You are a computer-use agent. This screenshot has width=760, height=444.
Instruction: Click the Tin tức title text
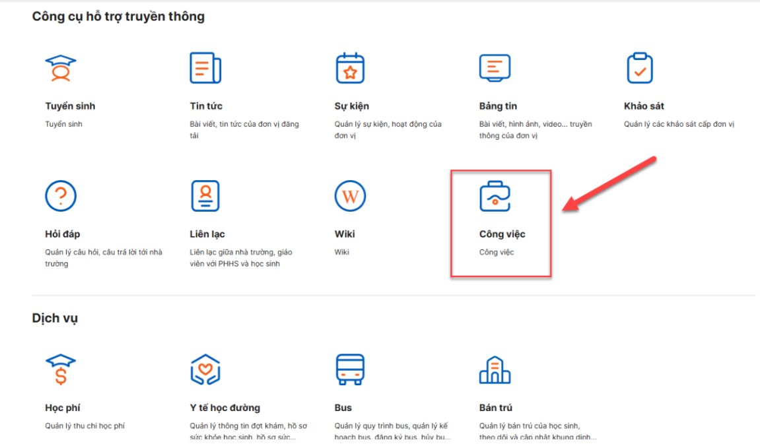[206, 106]
